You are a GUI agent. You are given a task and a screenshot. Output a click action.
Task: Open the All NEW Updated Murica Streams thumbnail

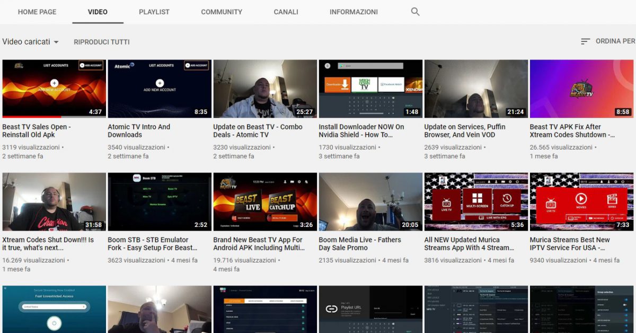pos(476,201)
